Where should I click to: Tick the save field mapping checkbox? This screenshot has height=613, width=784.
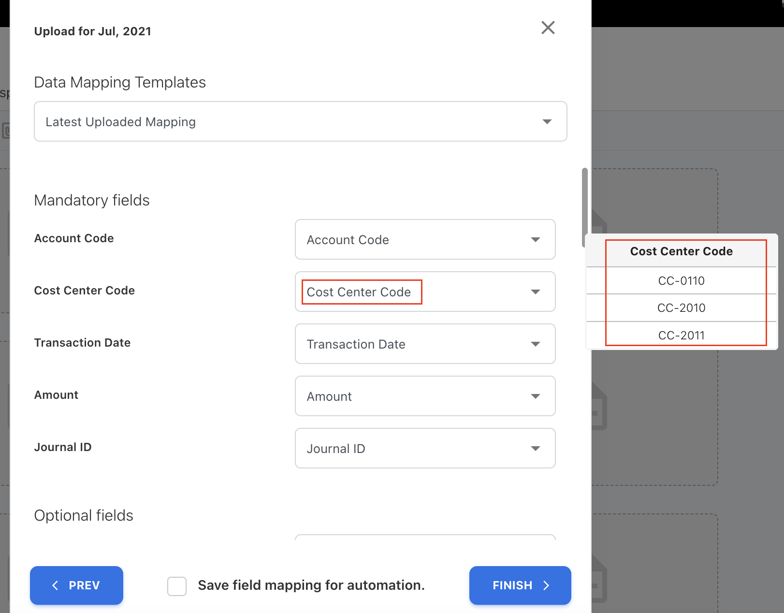coord(177,586)
